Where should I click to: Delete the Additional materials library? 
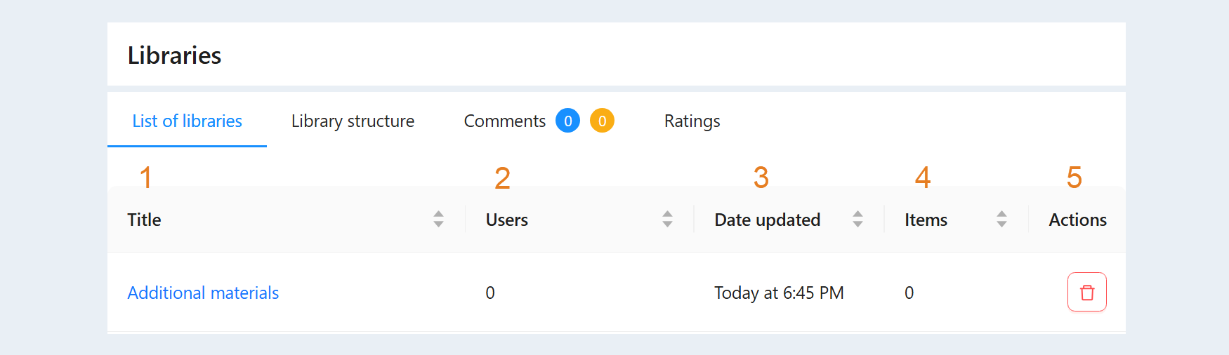[1086, 292]
